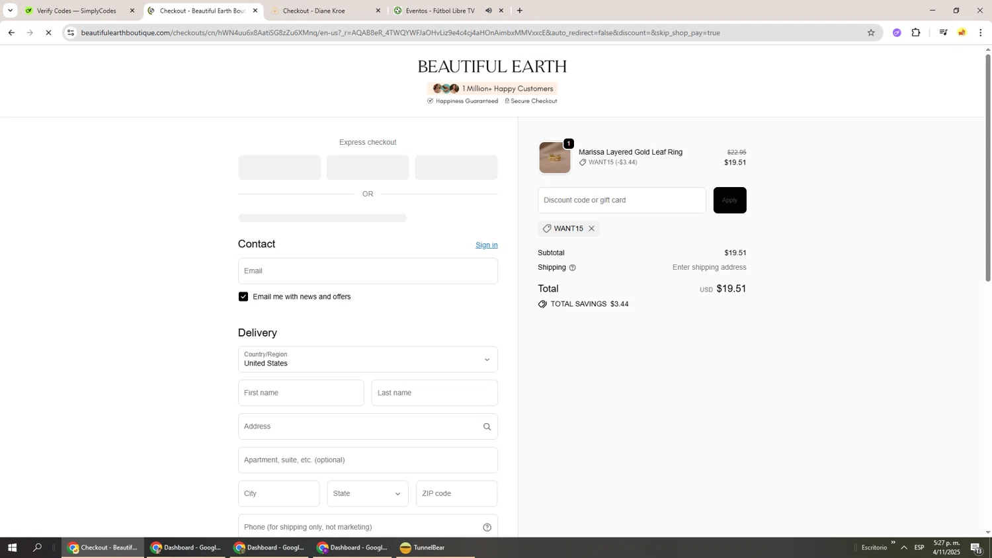992x558 pixels.
Task: Stop loading the page
Action: (48, 32)
